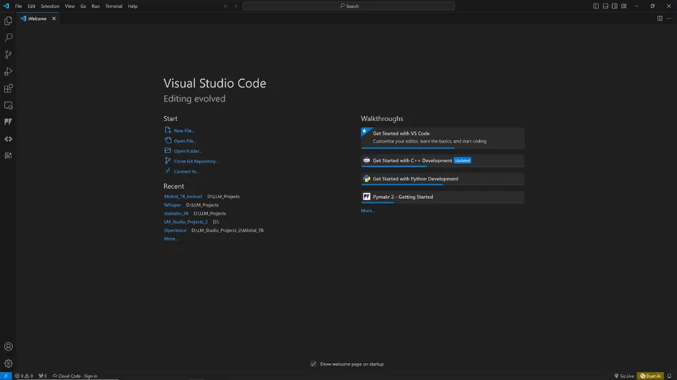Open the Go menu
This screenshot has height=380, width=677.
point(83,6)
